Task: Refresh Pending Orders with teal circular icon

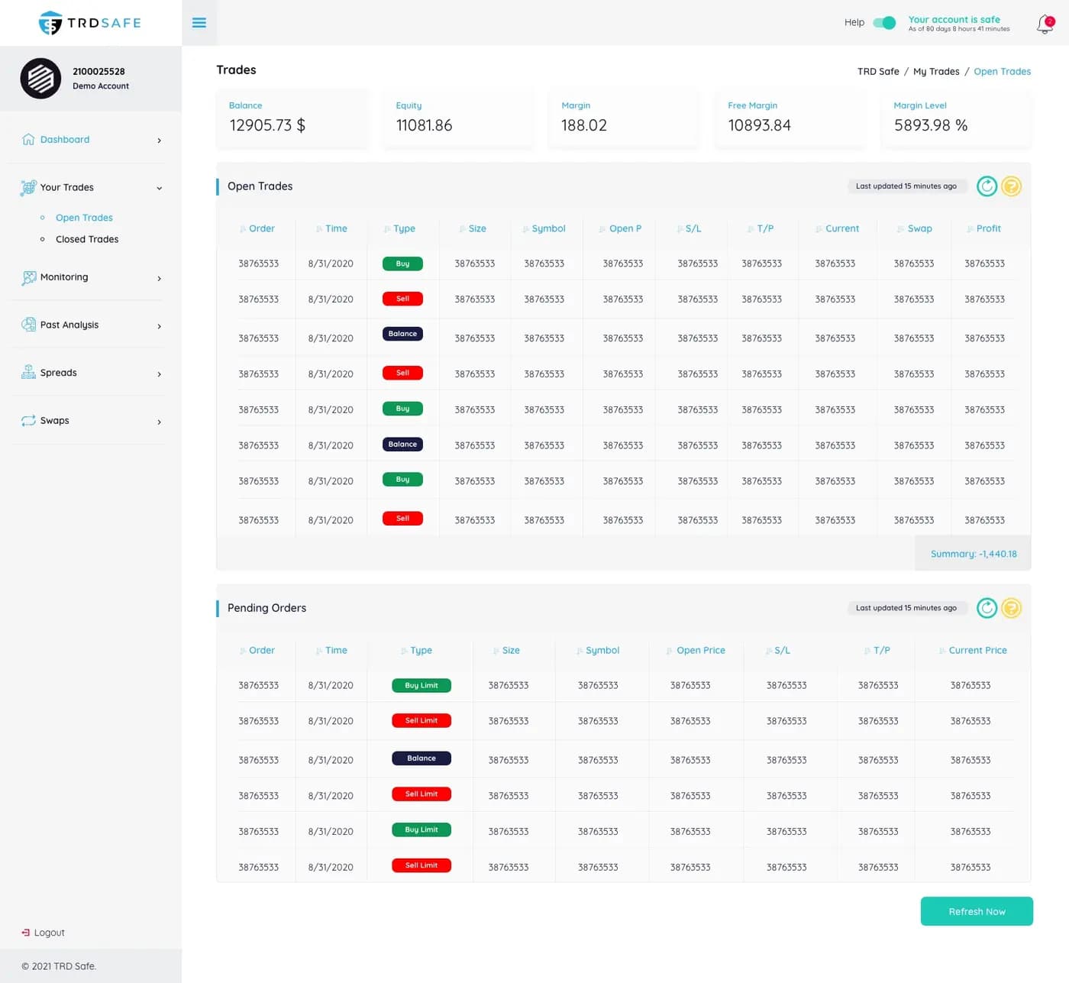Action: pos(987,608)
